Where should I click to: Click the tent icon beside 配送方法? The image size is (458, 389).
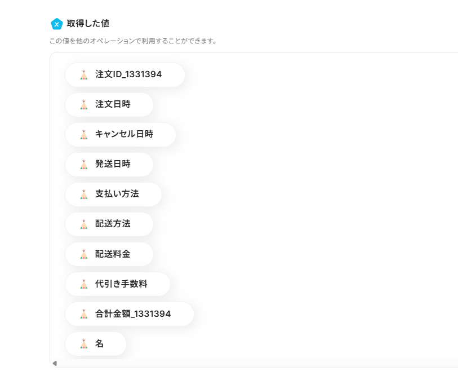84,224
